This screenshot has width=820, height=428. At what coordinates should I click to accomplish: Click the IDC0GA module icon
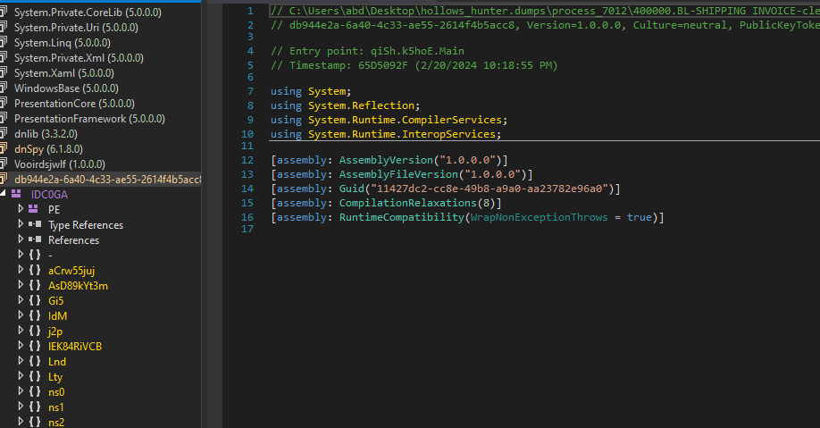click(x=17, y=194)
